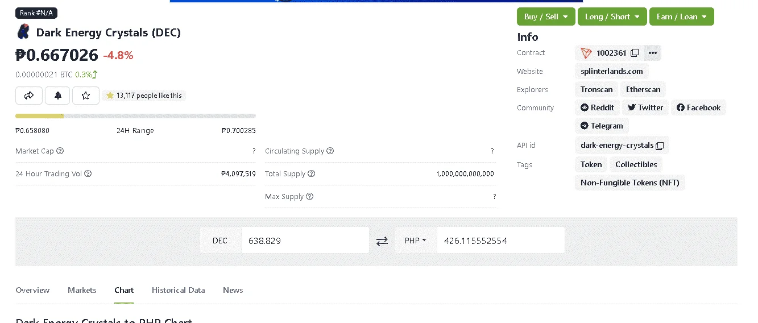Open the Long / Short dropdown
The height and width of the screenshot is (323, 758).
(612, 16)
